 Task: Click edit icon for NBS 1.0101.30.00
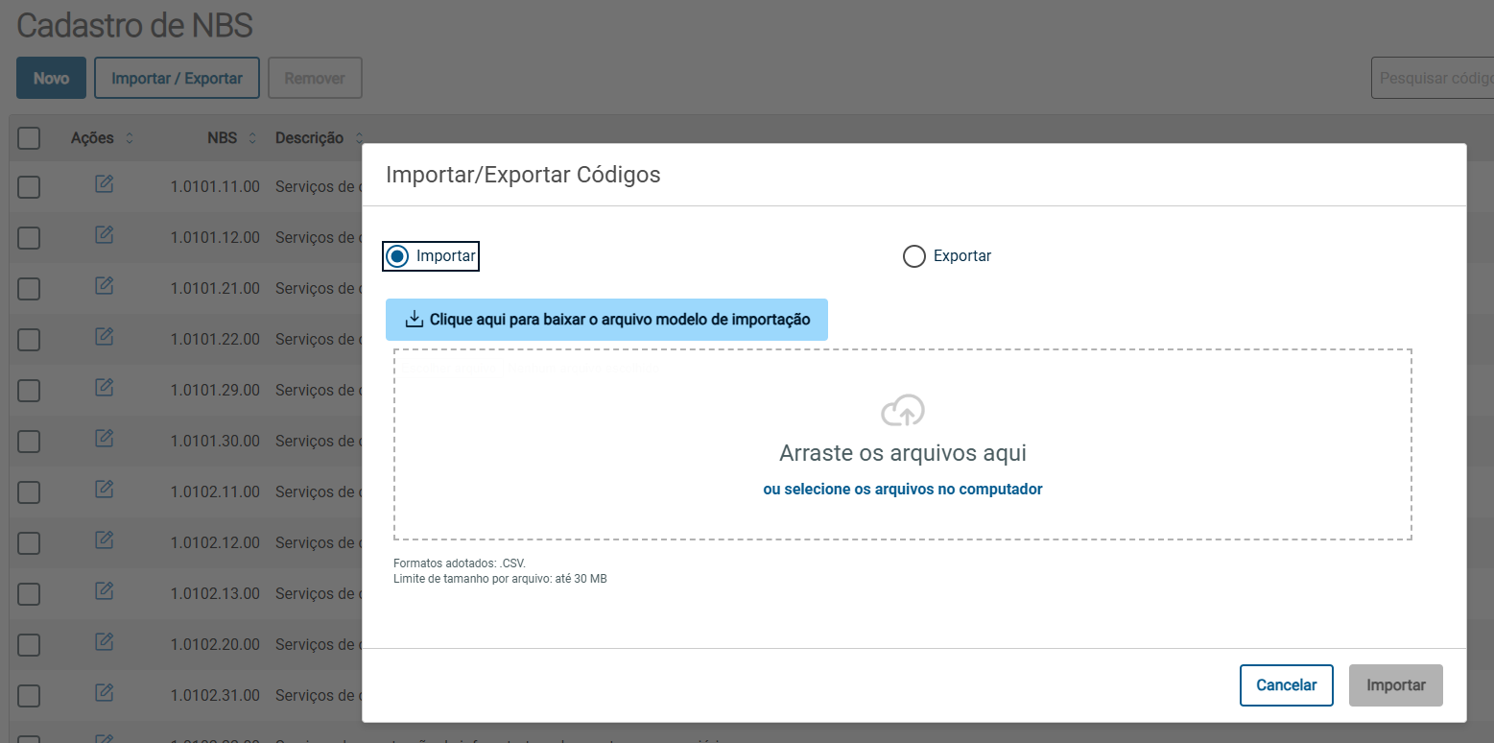(x=104, y=439)
